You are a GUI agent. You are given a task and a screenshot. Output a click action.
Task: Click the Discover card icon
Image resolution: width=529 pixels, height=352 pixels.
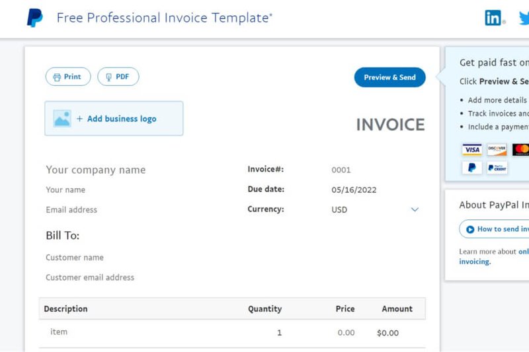(x=497, y=149)
